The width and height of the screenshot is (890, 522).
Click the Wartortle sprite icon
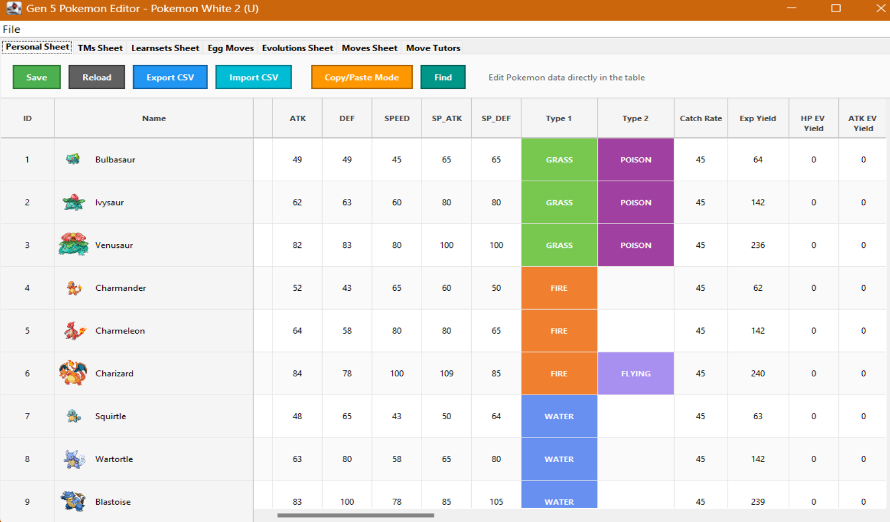(73, 459)
